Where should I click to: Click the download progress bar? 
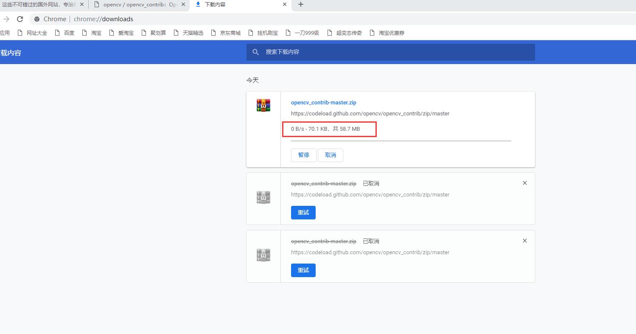pyautogui.click(x=401, y=140)
